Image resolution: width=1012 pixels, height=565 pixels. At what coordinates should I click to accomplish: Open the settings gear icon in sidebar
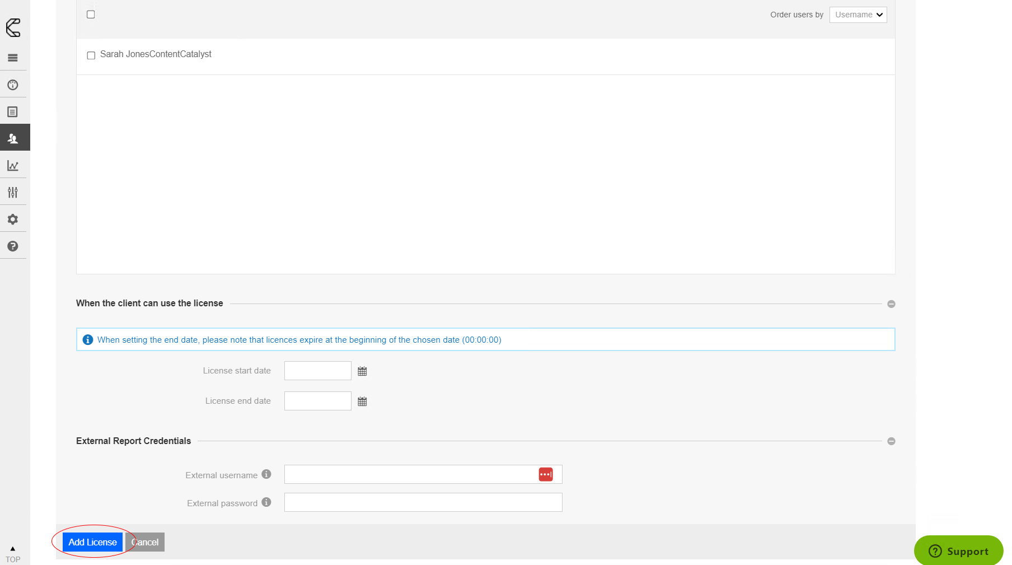[x=13, y=220]
